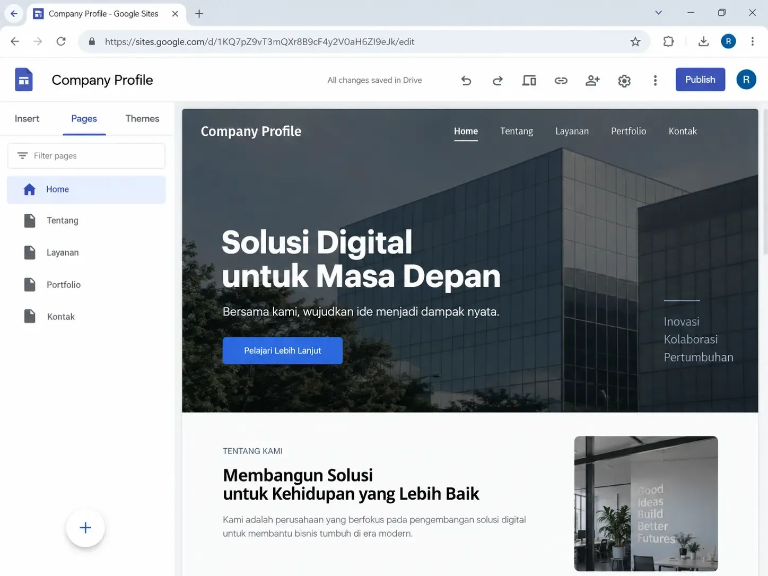Select the Kontak nav item in site header

pyautogui.click(x=683, y=132)
